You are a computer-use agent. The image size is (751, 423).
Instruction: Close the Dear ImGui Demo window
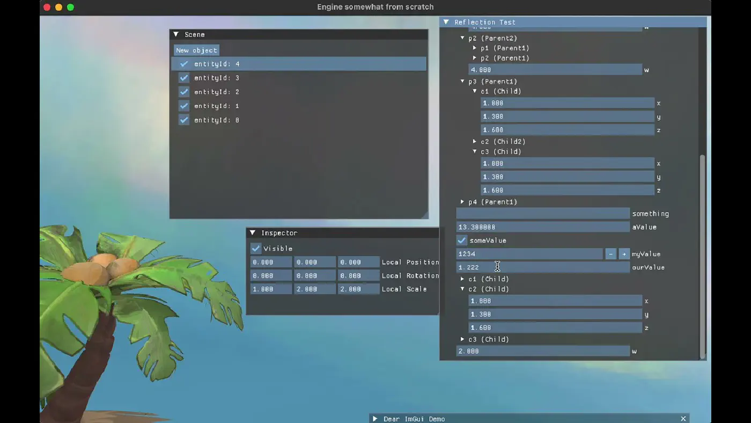click(x=683, y=419)
